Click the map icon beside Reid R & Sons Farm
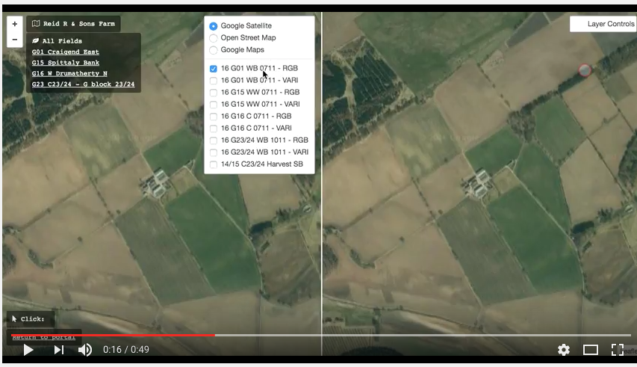The width and height of the screenshot is (637, 367). [x=36, y=24]
